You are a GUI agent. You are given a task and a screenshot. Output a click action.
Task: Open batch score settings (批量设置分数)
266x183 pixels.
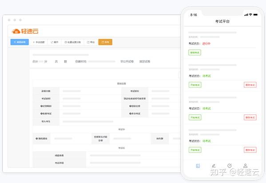point(73,42)
